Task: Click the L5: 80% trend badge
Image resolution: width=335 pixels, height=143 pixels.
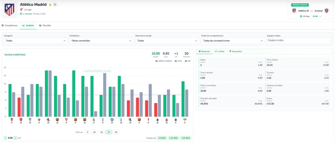Action: tap(162, 138)
